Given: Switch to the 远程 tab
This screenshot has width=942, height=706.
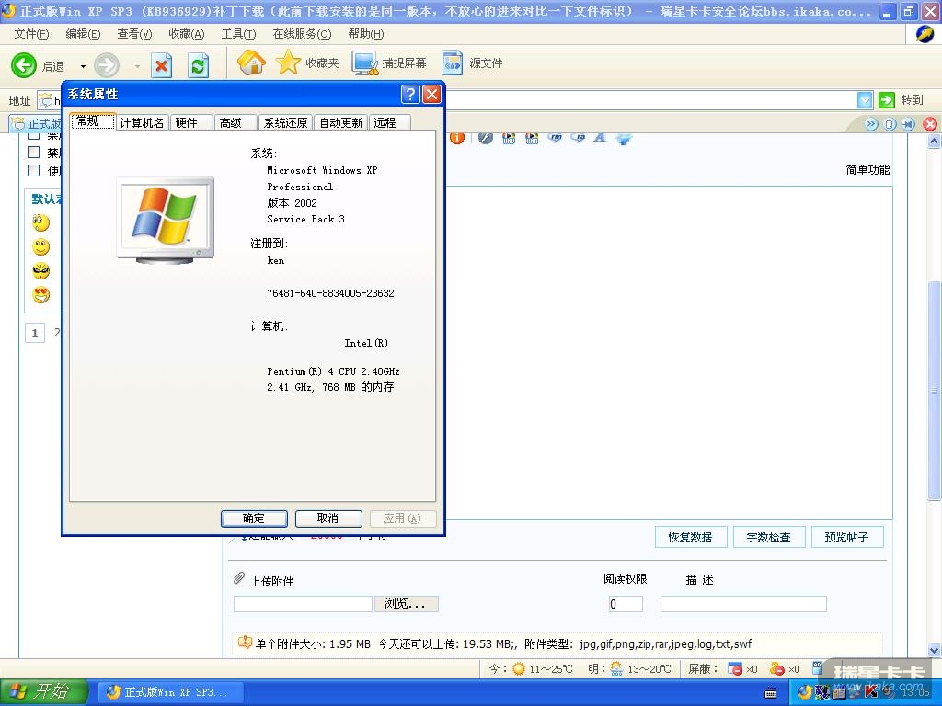Looking at the screenshot, I should click(390, 122).
